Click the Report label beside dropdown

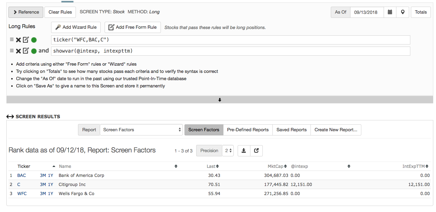tap(89, 130)
